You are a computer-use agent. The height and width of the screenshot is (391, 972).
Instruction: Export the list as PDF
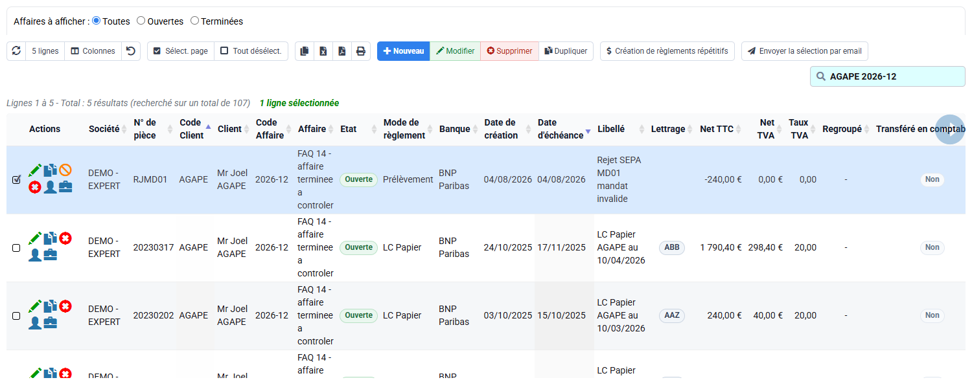(x=342, y=51)
